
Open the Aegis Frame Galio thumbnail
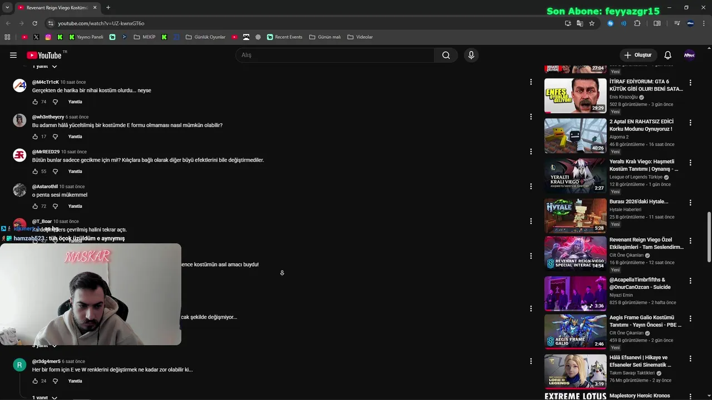[575, 332]
